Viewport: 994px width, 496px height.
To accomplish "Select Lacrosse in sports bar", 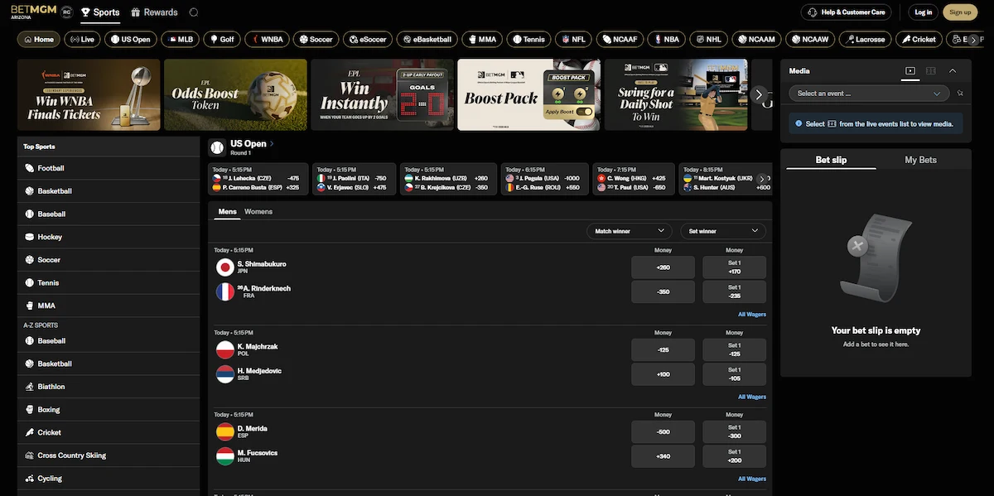I will pyautogui.click(x=864, y=39).
